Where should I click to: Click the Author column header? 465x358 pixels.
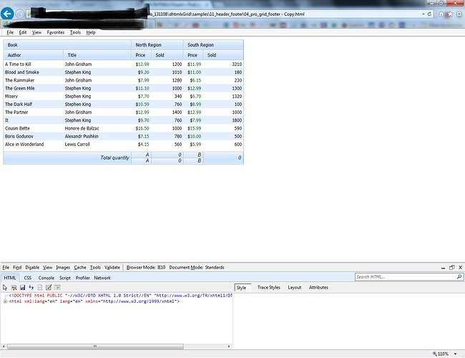(33, 55)
